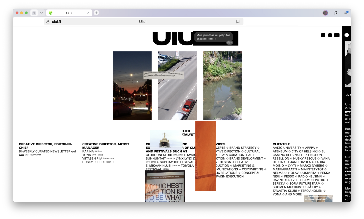Screen dimensions: 364x219
Task: Click the HUSKY RESCUE (2024–) entry
Action: pos(98,162)
